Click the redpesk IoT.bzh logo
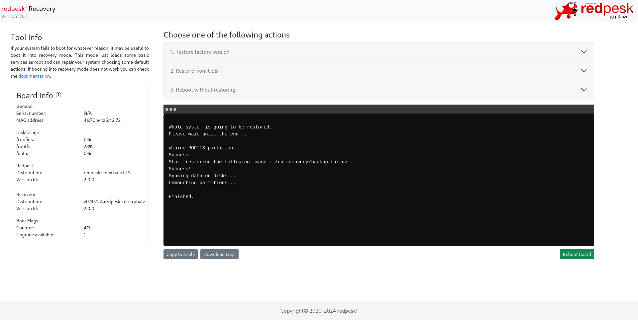This screenshot has width=638, height=320. click(594, 11)
